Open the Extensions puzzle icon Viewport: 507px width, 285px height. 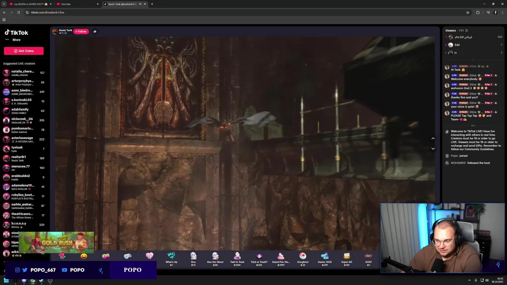pyautogui.click(x=478, y=12)
